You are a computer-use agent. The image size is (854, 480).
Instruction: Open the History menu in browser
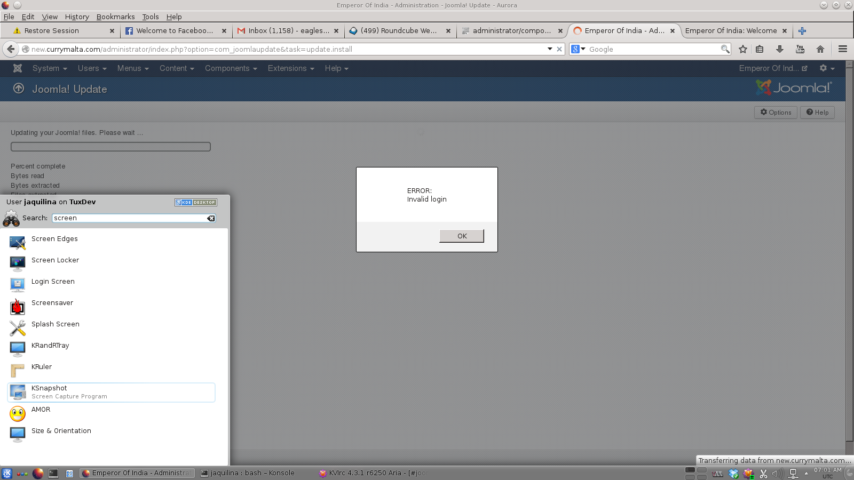77,17
